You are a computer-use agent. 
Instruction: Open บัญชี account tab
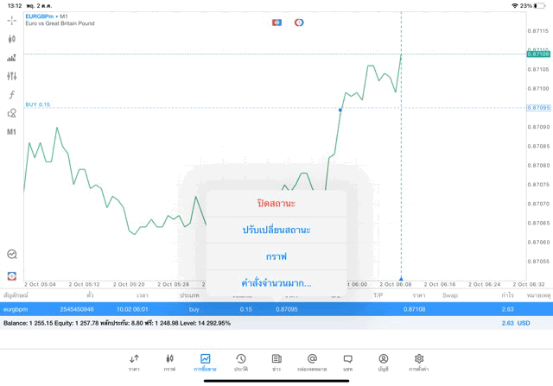pyautogui.click(x=383, y=362)
